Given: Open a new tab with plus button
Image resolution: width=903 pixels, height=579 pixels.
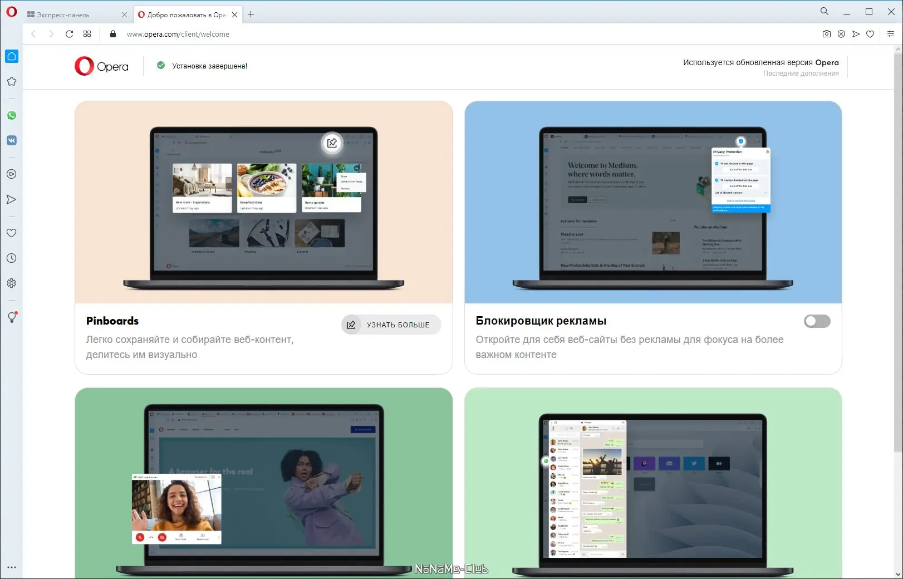Looking at the screenshot, I should (251, 14).
